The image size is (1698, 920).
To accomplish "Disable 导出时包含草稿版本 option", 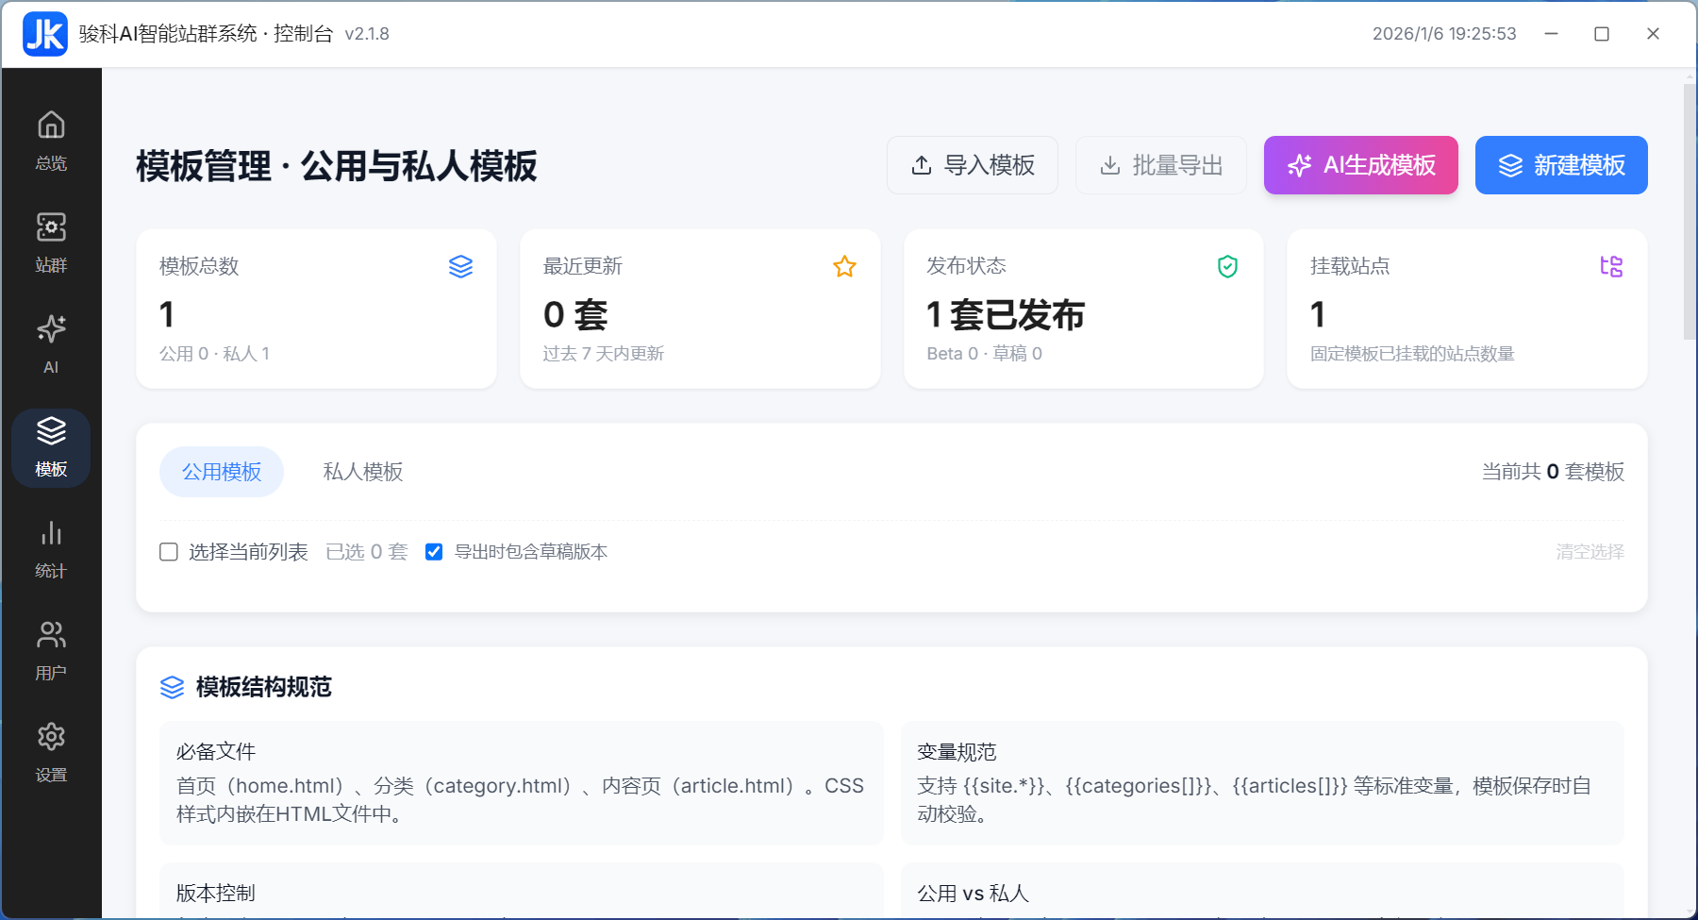I will (434, 552).
